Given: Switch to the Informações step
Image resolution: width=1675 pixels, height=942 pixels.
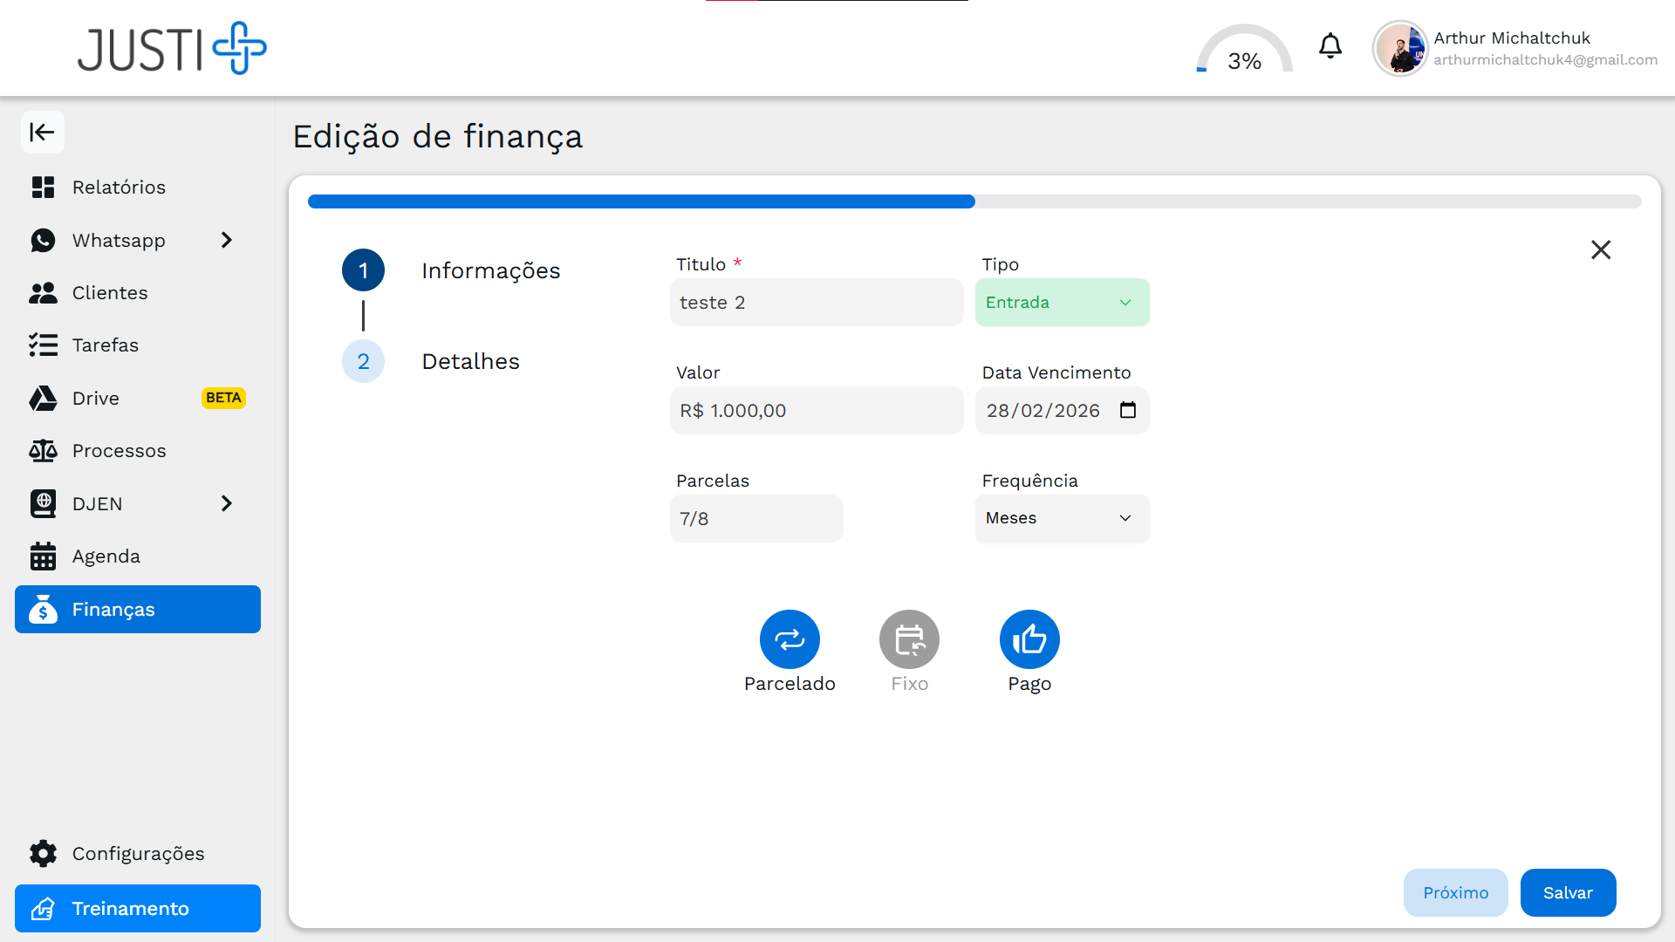Looking at the screenshot, I should [491, 270].
